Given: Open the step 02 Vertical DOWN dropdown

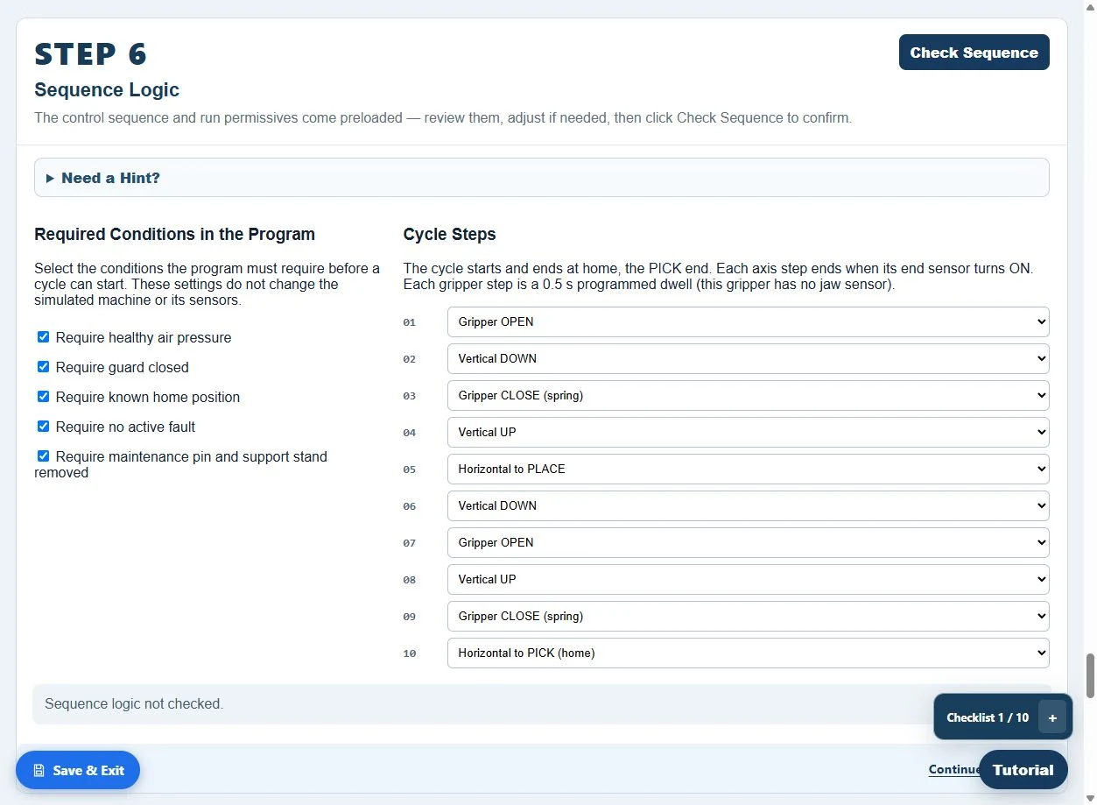Looking at the screenshot, I should point(748,358).
